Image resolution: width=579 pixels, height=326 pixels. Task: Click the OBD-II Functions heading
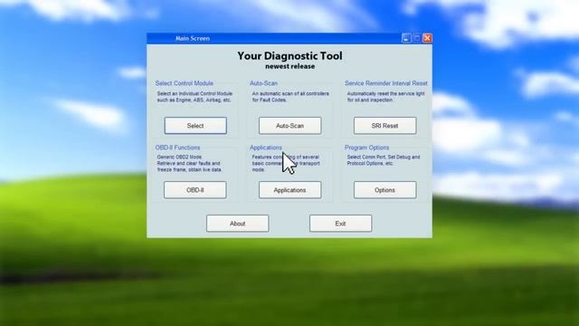click(177, 148)
